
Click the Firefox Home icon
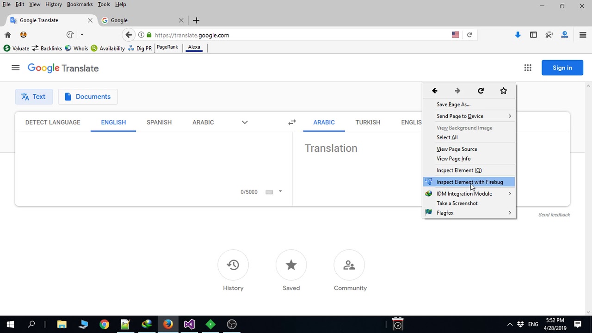point(8,35)
